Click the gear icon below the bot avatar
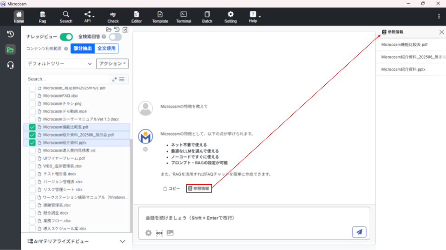 pyautogui.click(x=145, y=150)
